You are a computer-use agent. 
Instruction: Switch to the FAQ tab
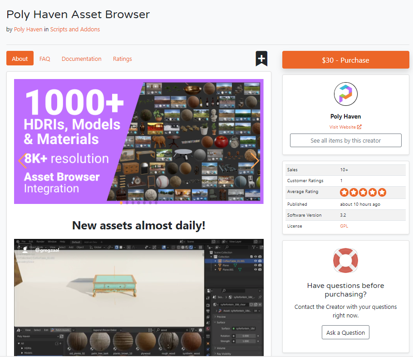click(x=44, y=59)
